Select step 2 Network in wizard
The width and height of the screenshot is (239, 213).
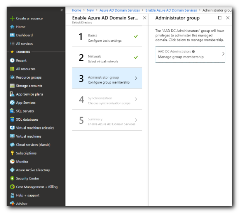tap(107, 57)
